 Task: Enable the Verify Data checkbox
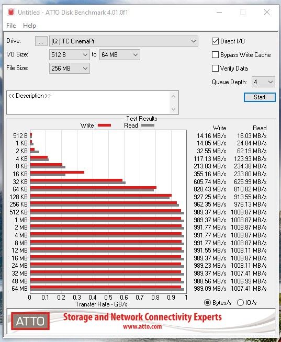pos(215,69)
